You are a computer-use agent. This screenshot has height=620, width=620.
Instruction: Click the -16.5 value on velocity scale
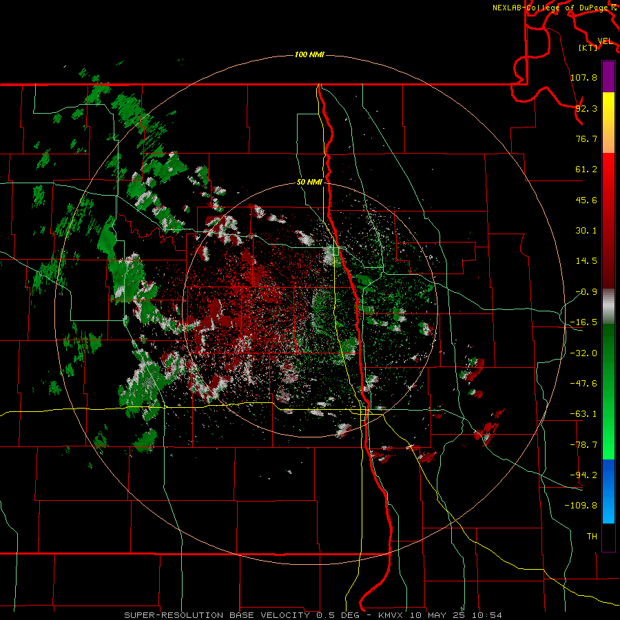[x=583, y=322]
